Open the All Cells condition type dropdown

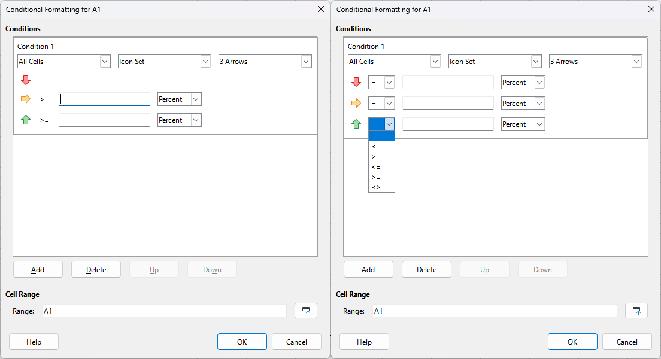pyautogui.click(x=63, y=61)
